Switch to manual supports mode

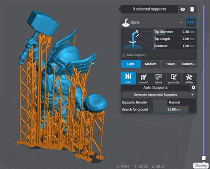pyautogui.click(x=144, y=78)
